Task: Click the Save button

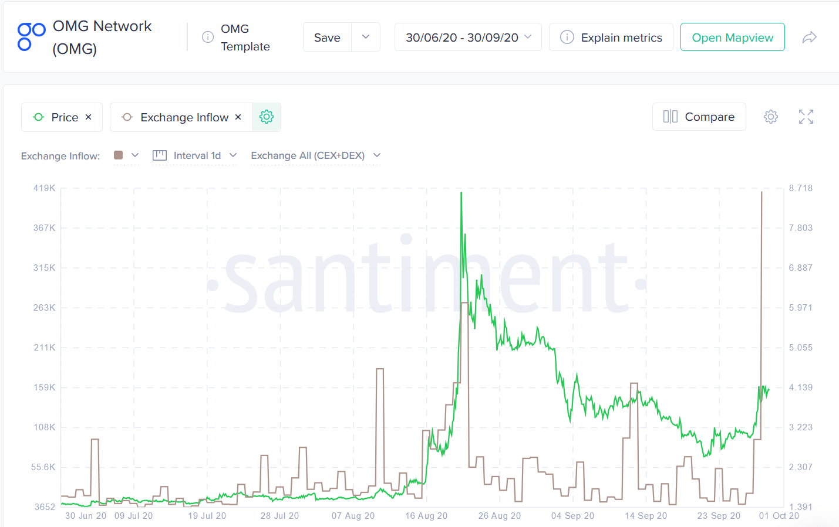Action: click(327, 38)
